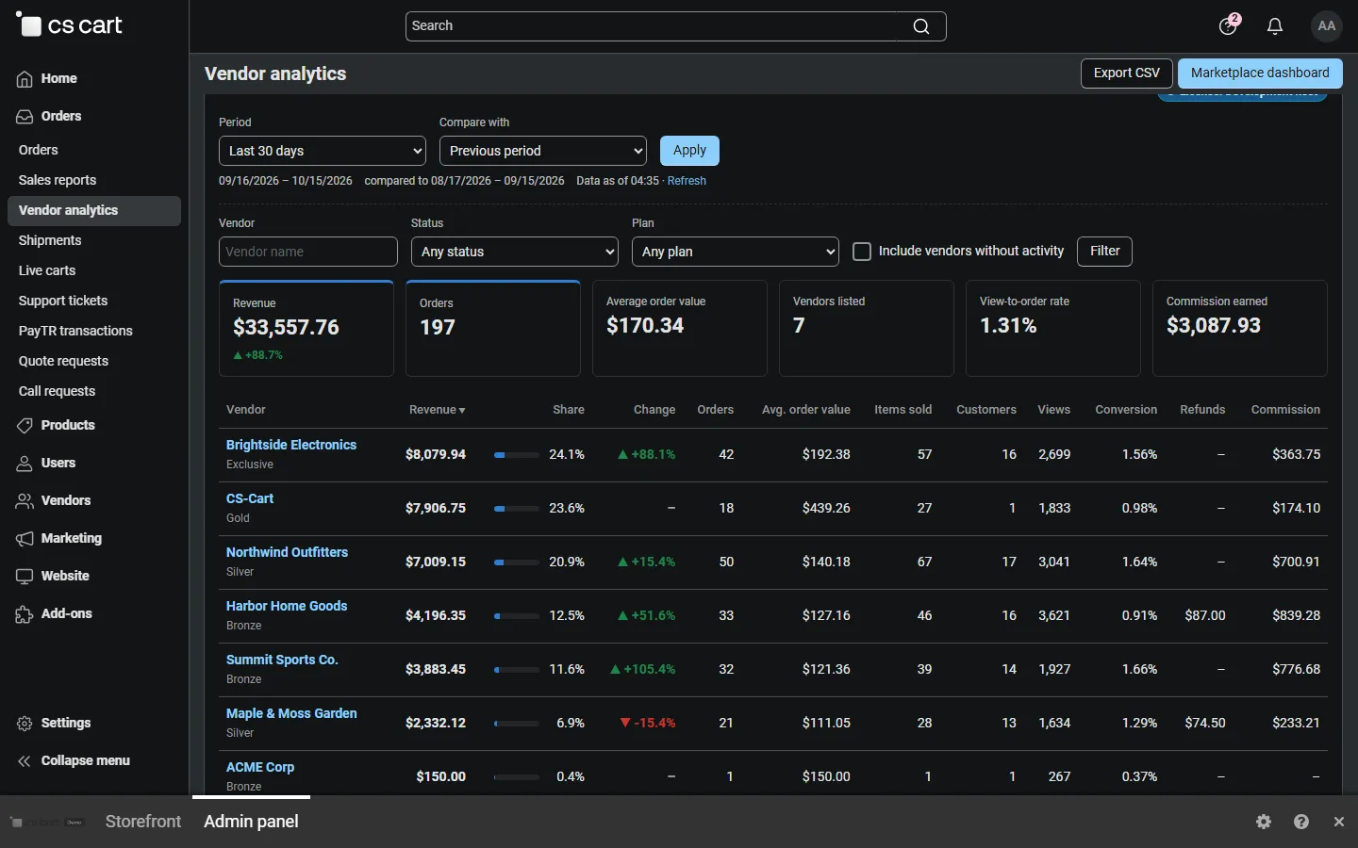Click the Vendors people icon
Viewport: 1358px width, 848px height.
25,501
